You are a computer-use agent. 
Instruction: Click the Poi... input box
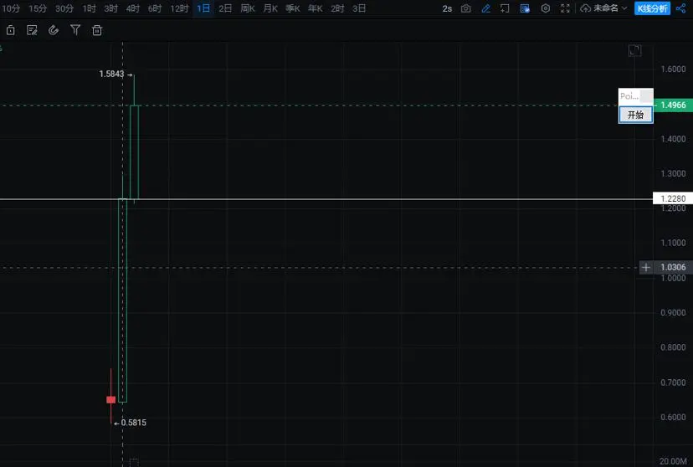tap(635, 96)
